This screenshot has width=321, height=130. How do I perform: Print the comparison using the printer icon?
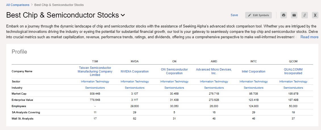tap(284, 15)
